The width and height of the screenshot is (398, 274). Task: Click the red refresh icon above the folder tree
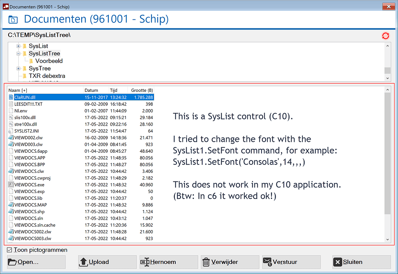coord(385,36)
